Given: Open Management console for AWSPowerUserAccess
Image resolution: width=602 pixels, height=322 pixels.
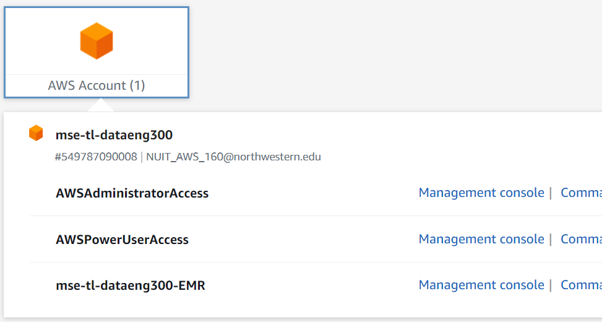Looking at the screenshot, I should click(x=481, y=239).
